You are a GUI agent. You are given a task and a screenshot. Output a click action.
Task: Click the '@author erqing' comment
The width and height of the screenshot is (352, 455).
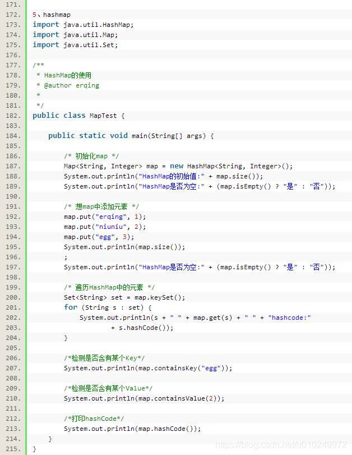tap(71, 86)
